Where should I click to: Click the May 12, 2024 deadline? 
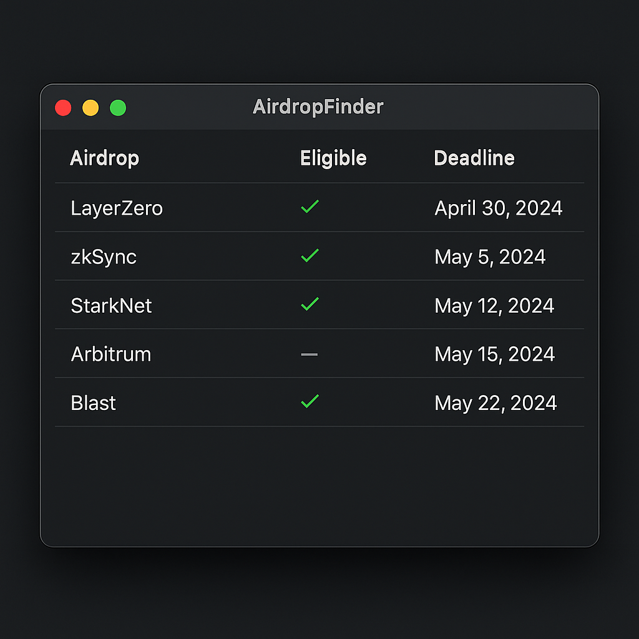494,306
